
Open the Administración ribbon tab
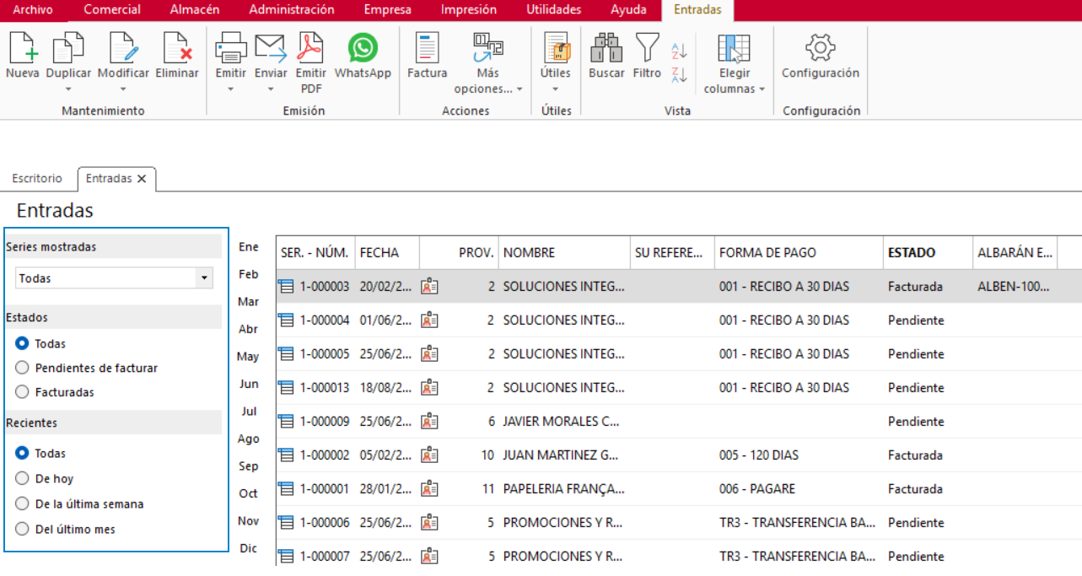pos(292,10)
